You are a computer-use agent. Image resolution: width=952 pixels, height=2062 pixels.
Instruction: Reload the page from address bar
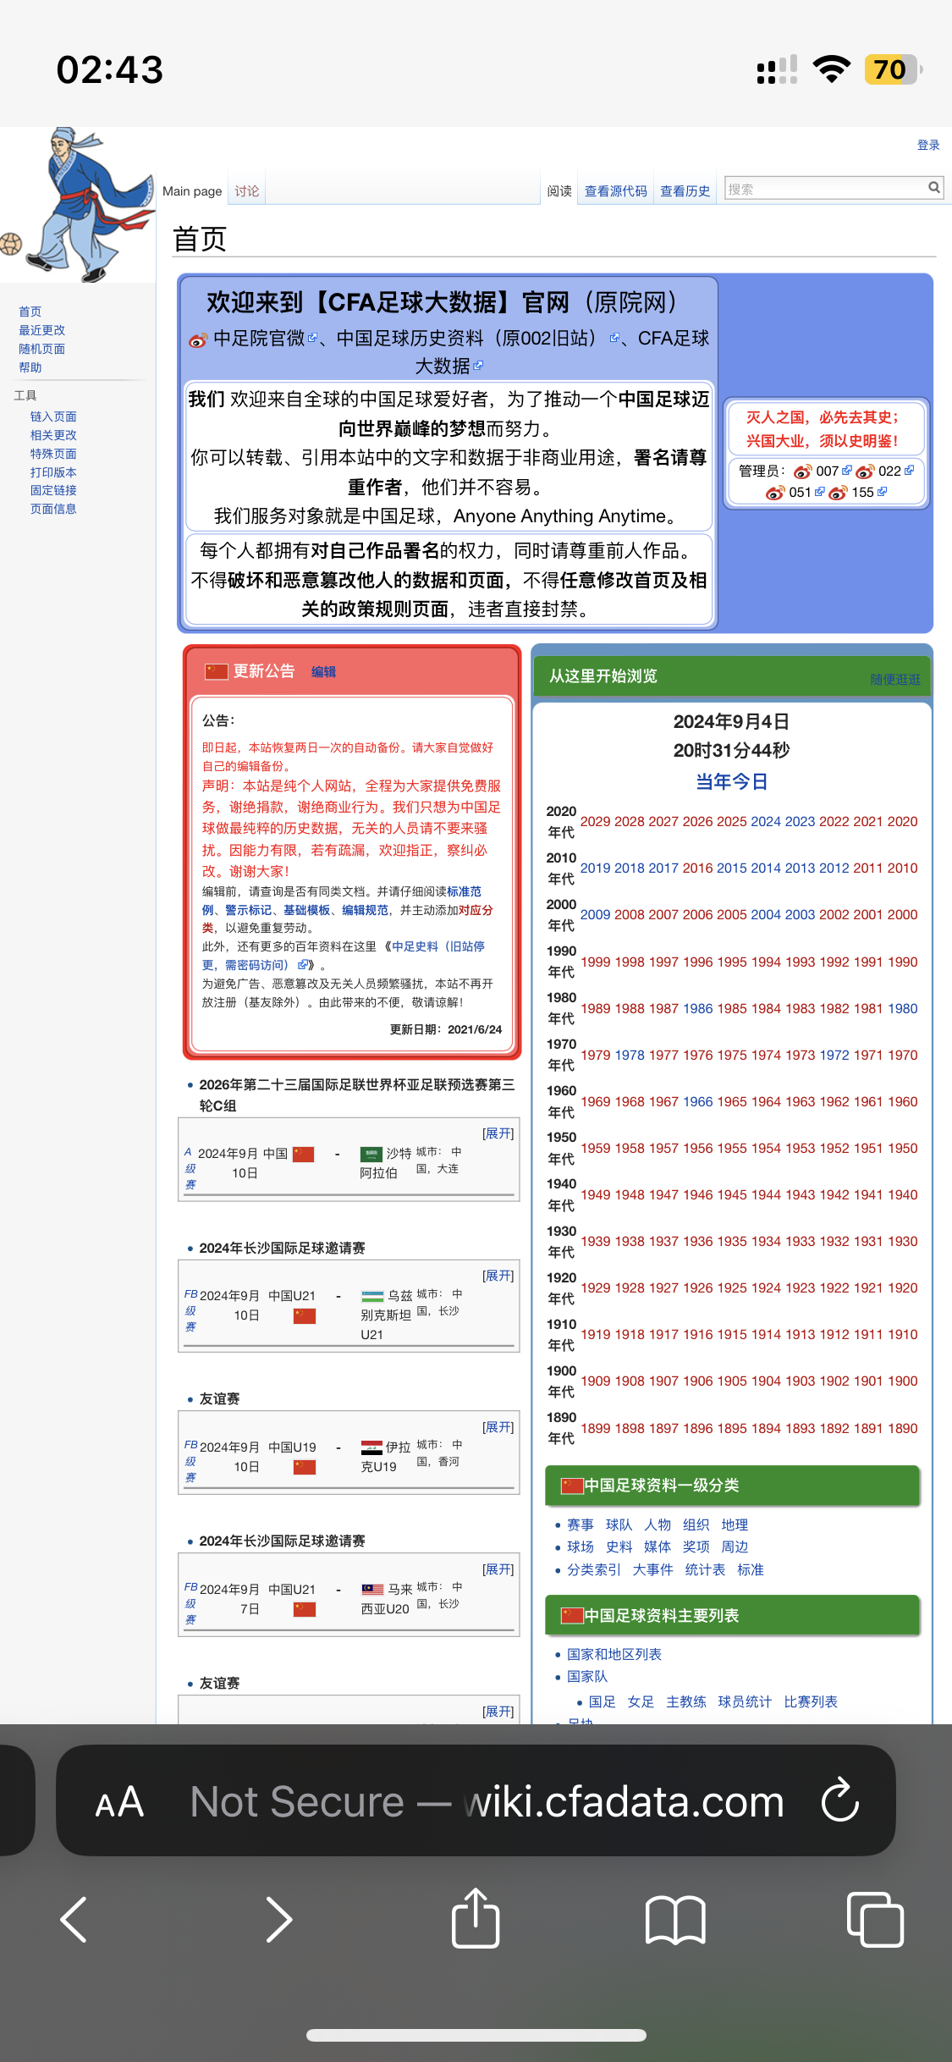tap(839, 1801)
